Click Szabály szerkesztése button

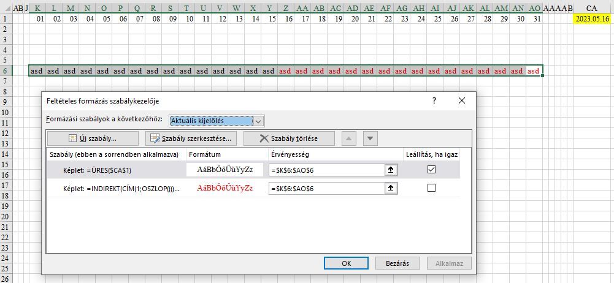coord(191,138)
